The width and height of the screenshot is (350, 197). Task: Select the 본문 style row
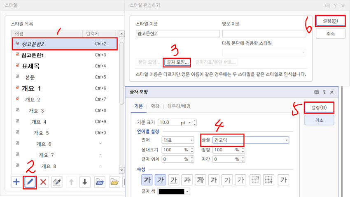pos(65,77)
